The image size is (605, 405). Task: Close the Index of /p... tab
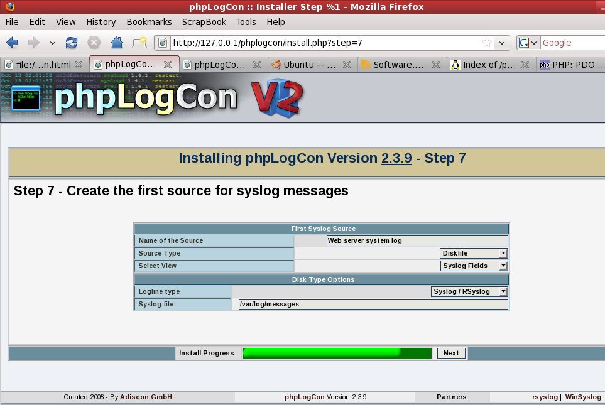525,65
